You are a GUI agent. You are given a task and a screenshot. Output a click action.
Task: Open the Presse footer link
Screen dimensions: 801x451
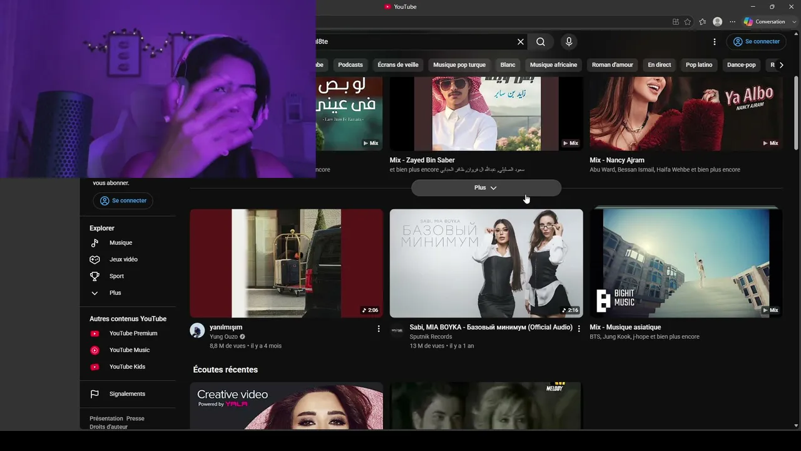coord(135,418)
